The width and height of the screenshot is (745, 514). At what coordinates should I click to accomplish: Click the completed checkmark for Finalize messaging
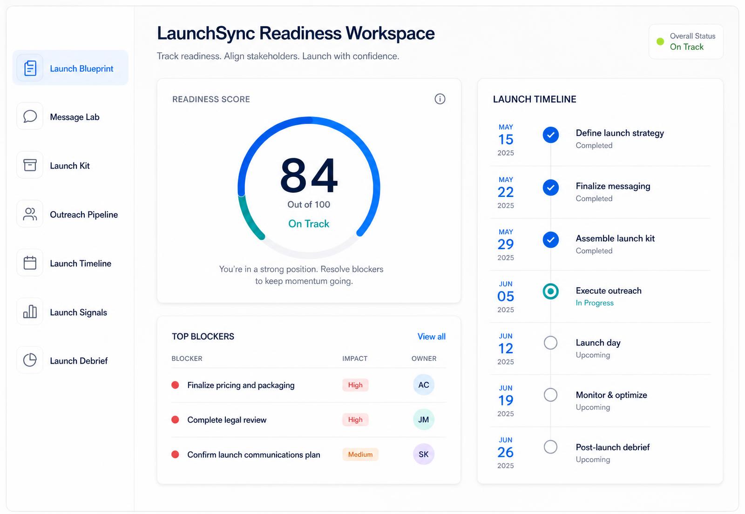click(551, 188)
